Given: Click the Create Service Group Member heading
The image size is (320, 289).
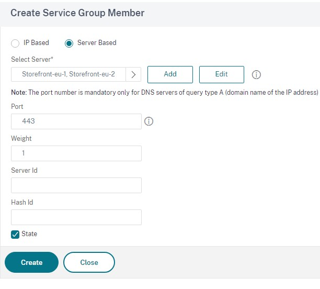Looking at the screenshot, I should point(77,13).
